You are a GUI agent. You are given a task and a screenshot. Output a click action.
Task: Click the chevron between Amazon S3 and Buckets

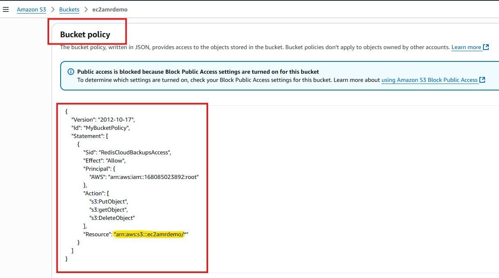coord(53,9)
